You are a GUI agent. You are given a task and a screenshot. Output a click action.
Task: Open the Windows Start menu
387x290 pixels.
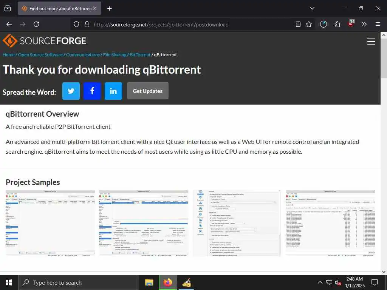(9, 282)
